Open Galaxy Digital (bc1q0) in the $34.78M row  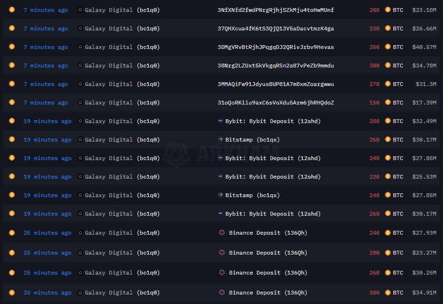pos(122,66)
